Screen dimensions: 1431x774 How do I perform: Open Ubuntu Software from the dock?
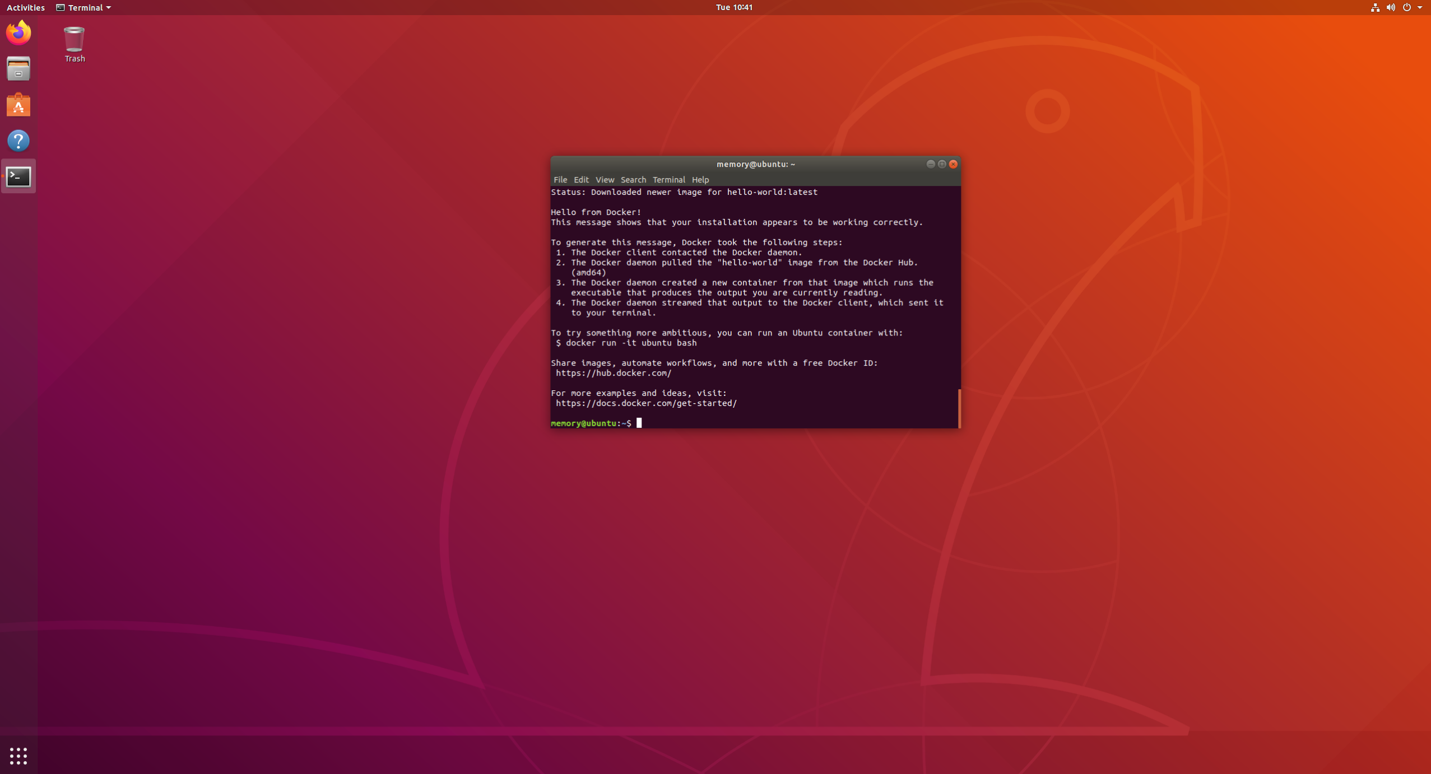18,105
